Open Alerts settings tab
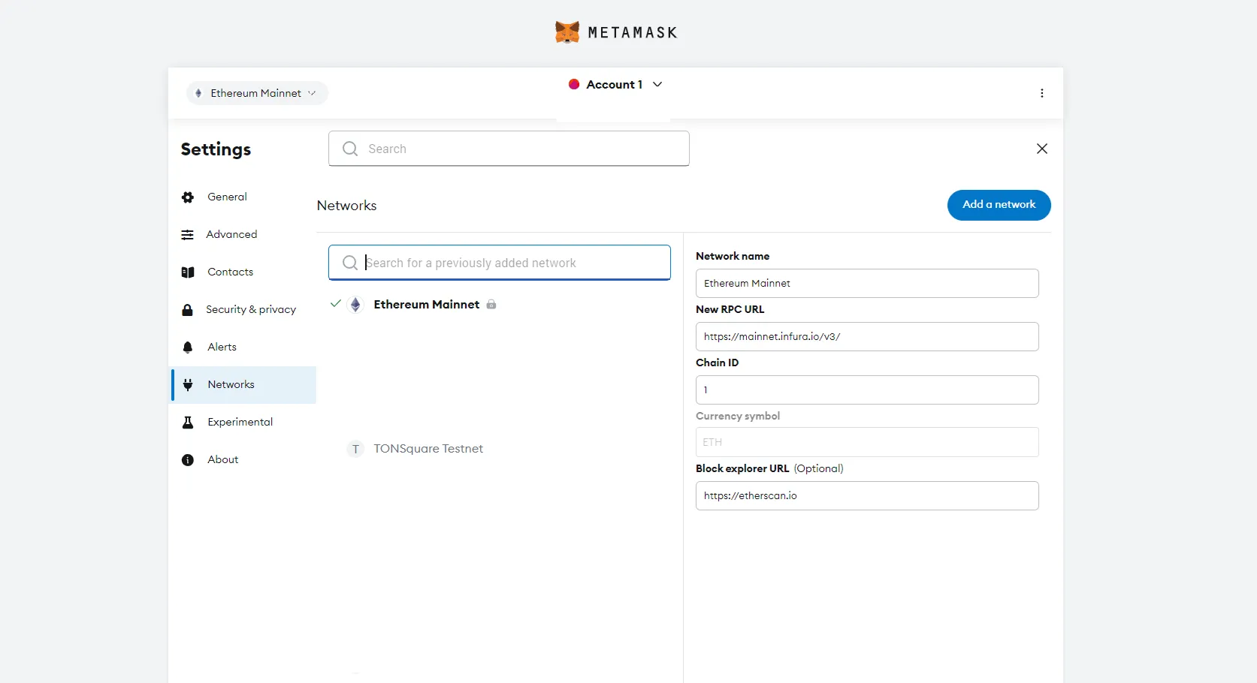1257x683 pixels. pyautogui.click(x=243, y=347)
